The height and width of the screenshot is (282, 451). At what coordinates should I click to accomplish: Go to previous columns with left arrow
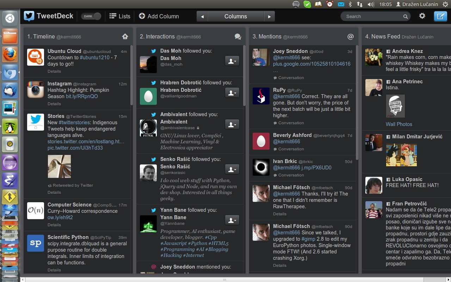tap(202, 16)
